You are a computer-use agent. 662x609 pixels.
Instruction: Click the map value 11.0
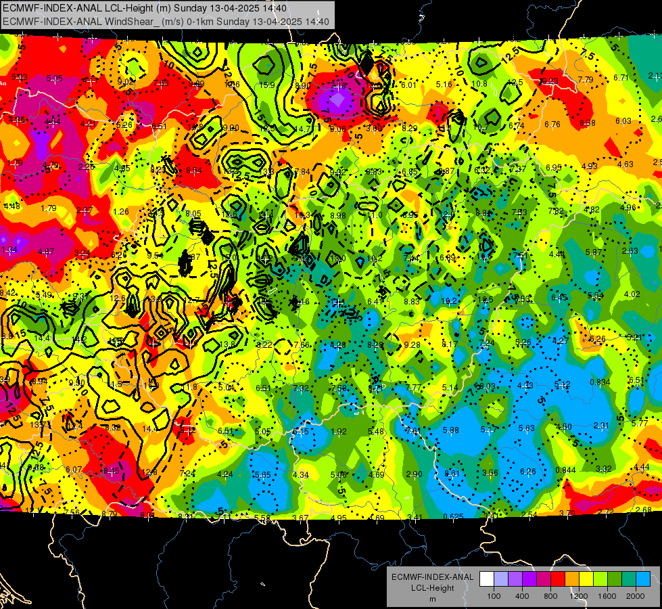(x=375, y=215)
